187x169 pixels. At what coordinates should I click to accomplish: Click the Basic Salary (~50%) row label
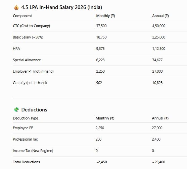(x=28, y=37)
